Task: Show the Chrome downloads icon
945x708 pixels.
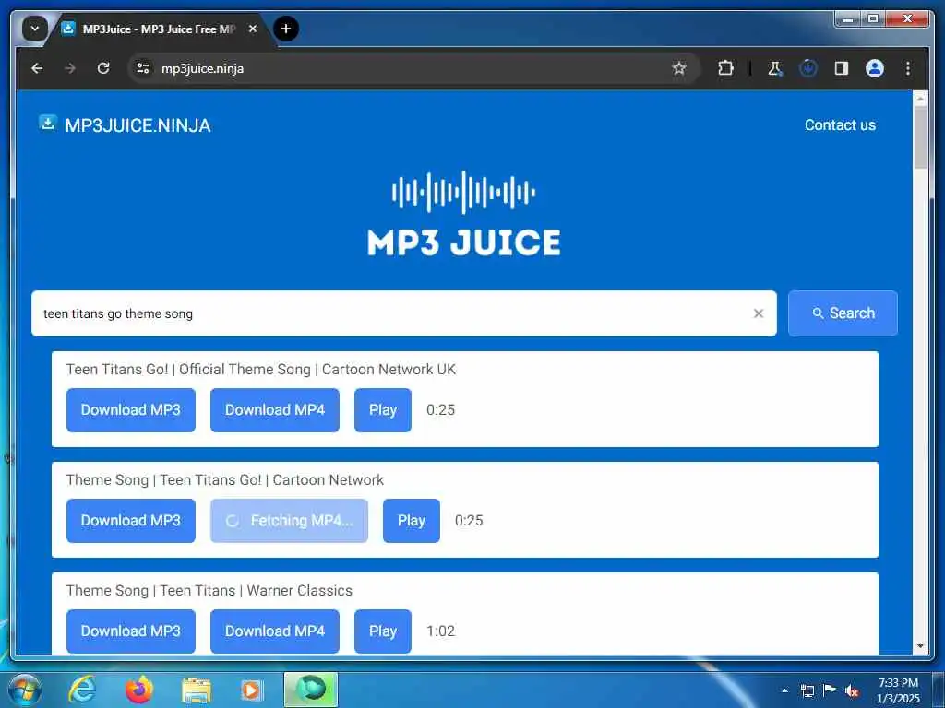Action: (x=808, y=68)
